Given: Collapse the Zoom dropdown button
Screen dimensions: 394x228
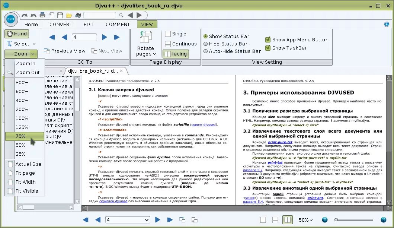Looking at the screenshot, I should pos(21,54).
